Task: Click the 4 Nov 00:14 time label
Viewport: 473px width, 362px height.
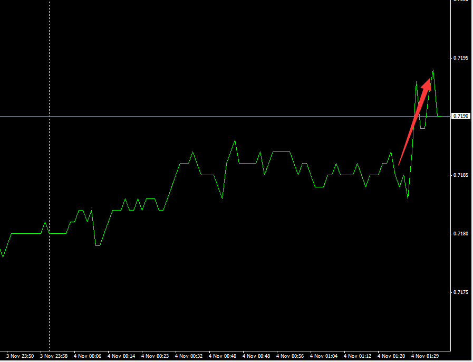Action: coord(121,356)
